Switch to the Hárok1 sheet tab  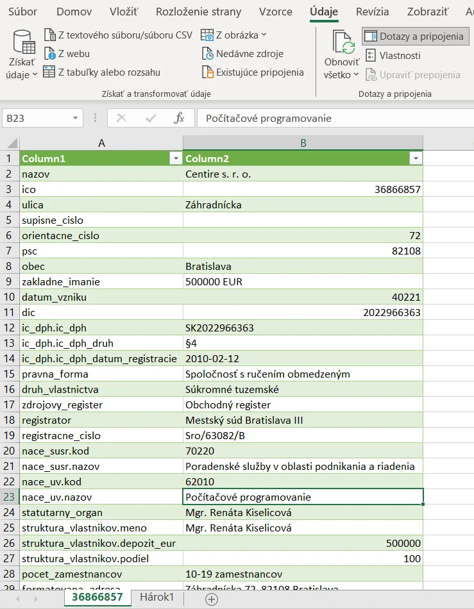click(157, 597)
